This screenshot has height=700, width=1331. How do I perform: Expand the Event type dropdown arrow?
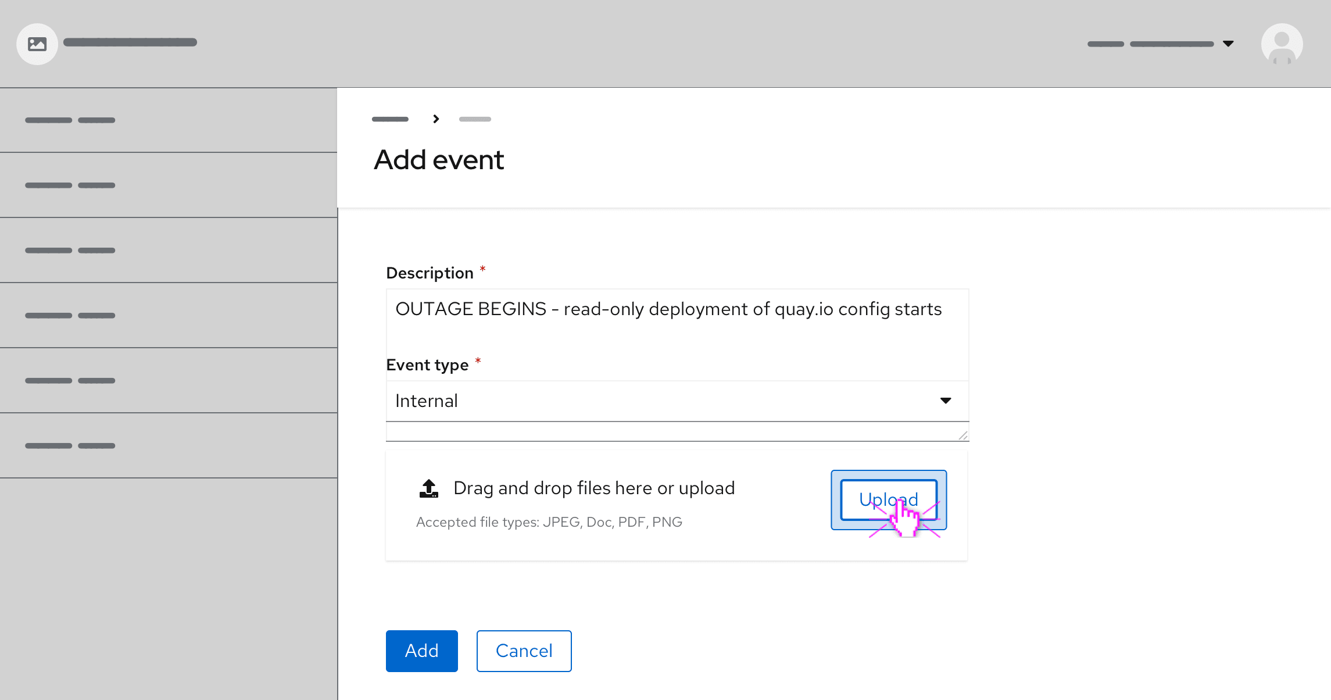pyautogui.click(x=946, y=401)
